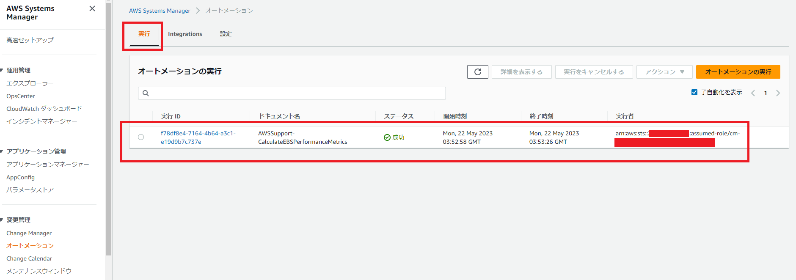Open the アクション dropdown
Screen dimensions: 796x280
coord(664,72)
